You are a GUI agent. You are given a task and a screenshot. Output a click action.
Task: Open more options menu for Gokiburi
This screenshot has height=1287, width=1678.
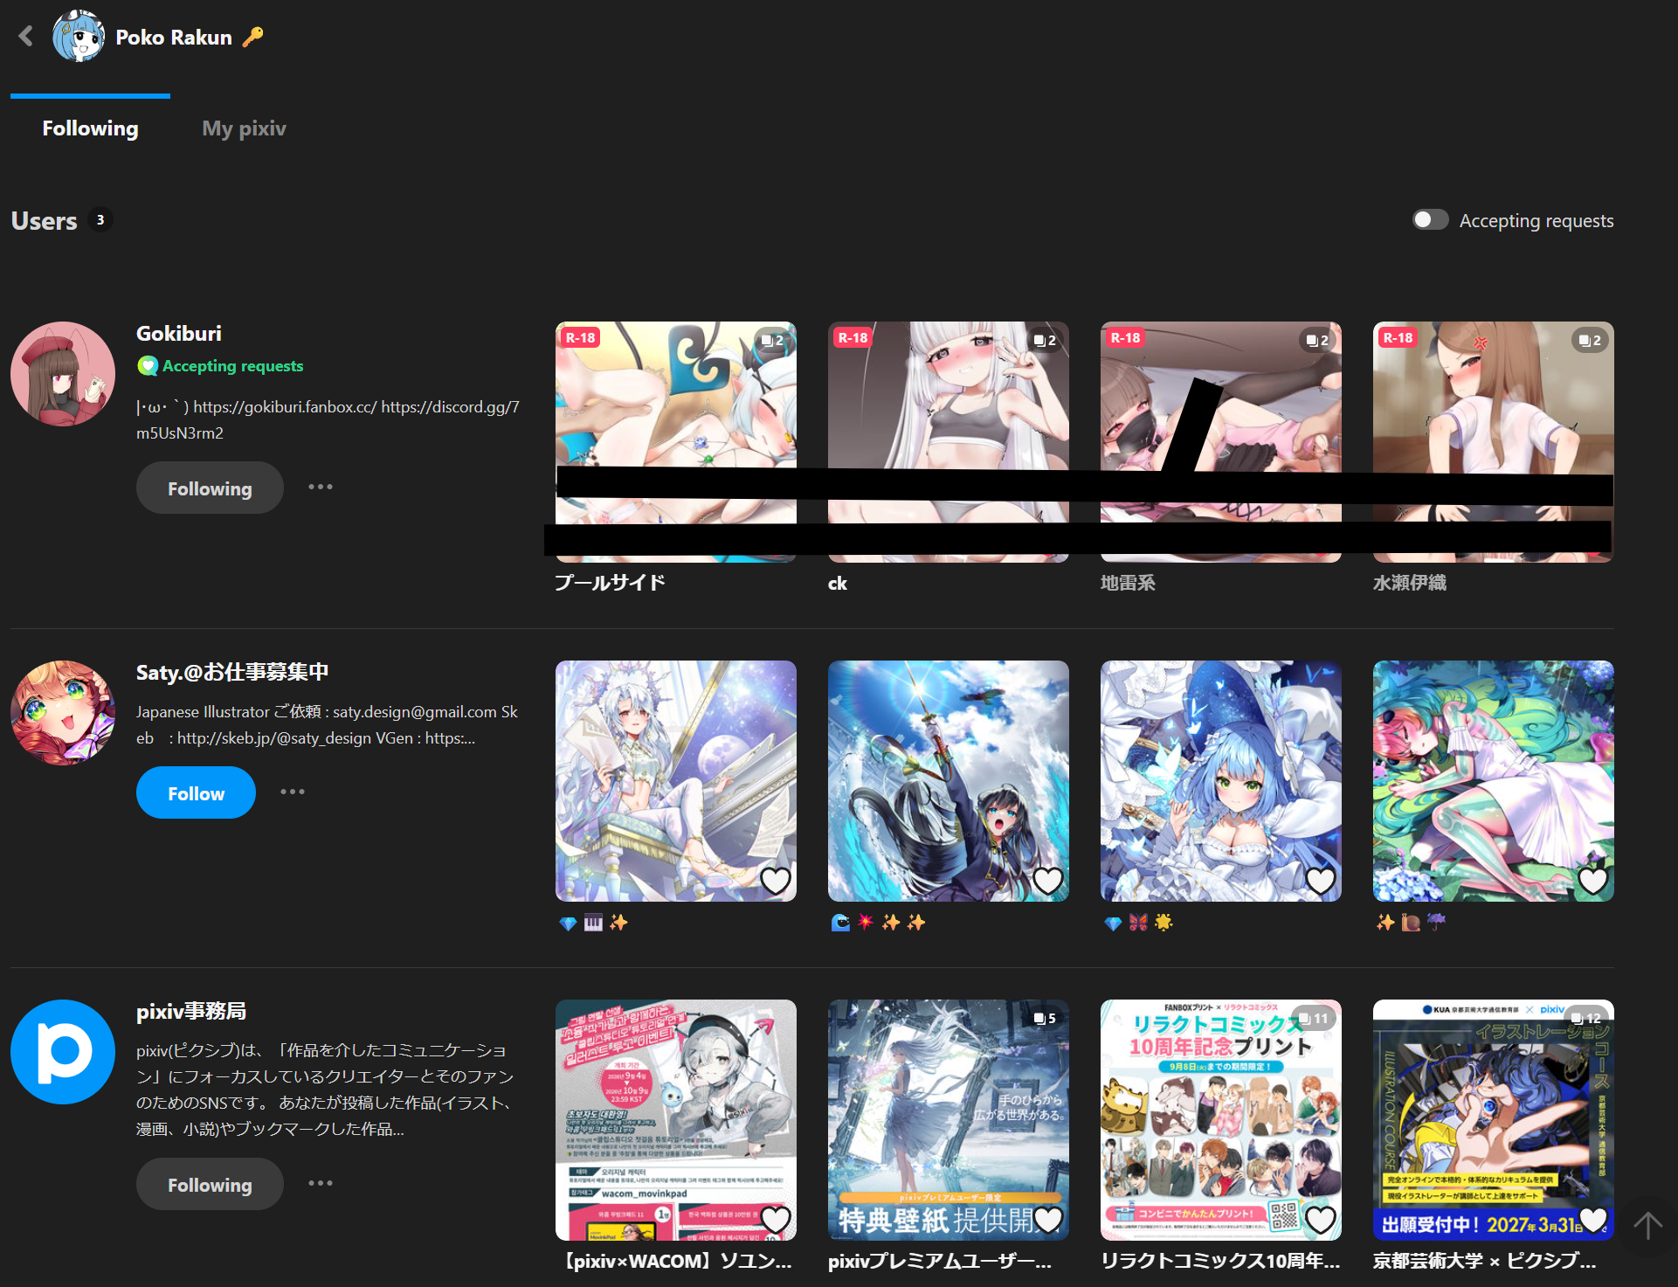point(321,487)
